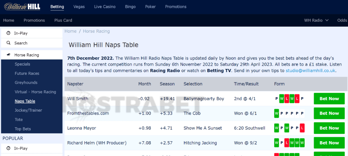The image size is (348, 156).
Task: Go to the Bingo tab
Action: point(130,7)
